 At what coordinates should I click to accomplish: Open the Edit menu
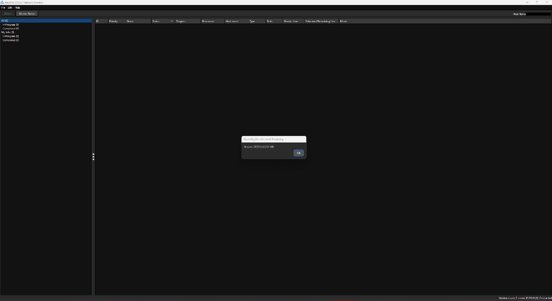coord(10,8)
